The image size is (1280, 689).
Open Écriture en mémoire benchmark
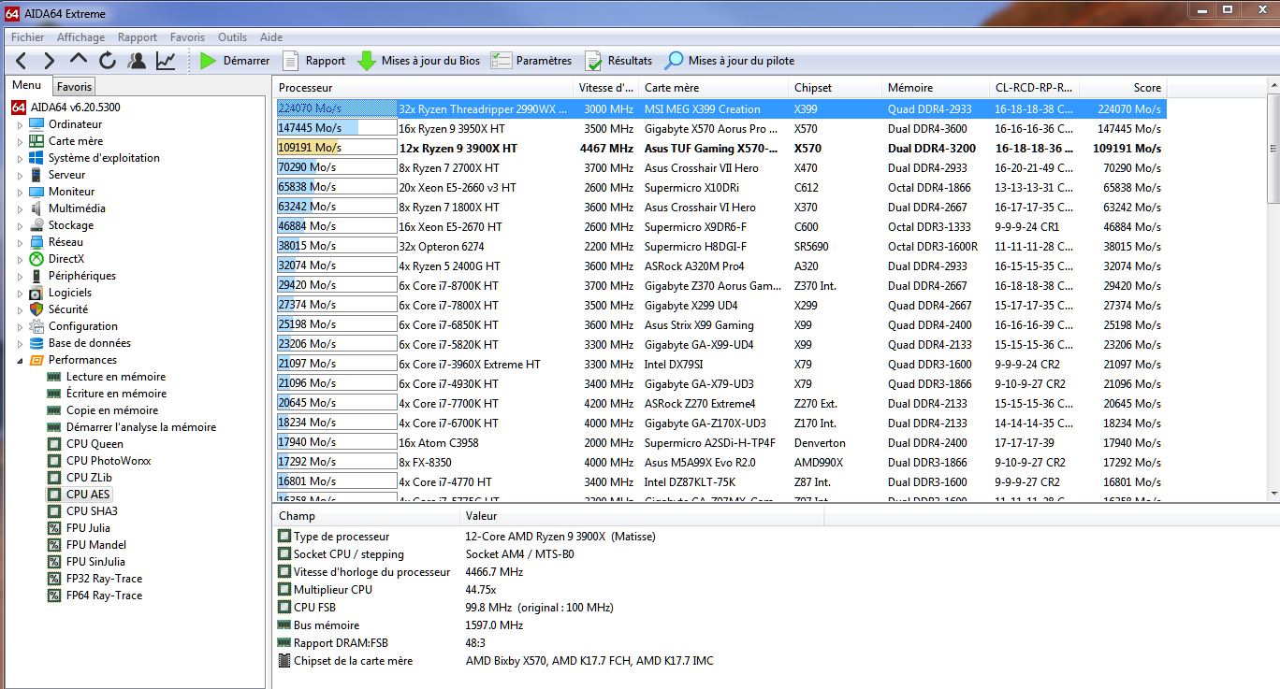(x=116, y=394)
